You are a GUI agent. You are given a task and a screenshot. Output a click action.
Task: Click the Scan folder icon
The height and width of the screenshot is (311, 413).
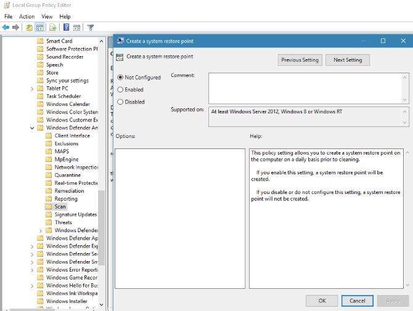(49, 207)
